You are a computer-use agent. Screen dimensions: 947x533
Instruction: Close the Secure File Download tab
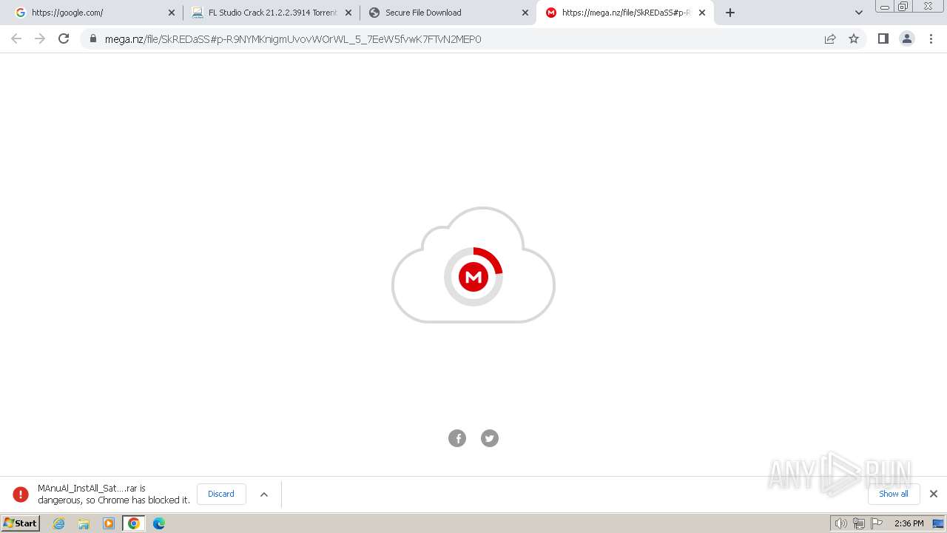click(525, 13)
